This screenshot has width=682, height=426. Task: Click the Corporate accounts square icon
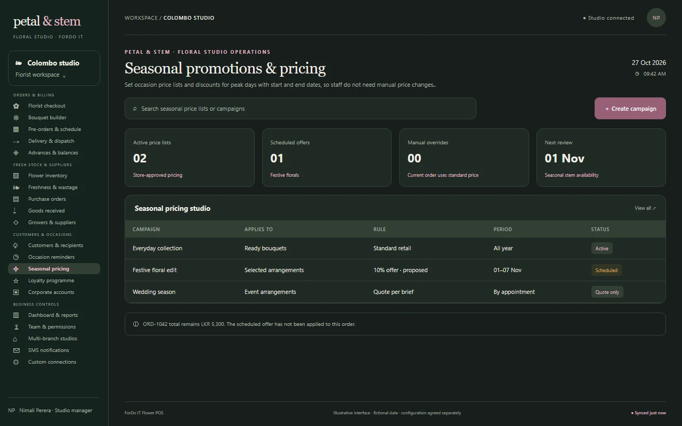pyautogui.click(x=16, y=292)
